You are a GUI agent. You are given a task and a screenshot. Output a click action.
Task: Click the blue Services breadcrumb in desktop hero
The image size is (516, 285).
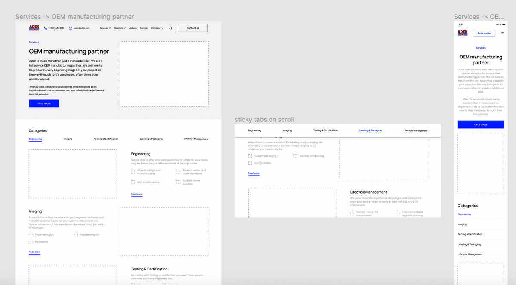click(x=34, y=42)
